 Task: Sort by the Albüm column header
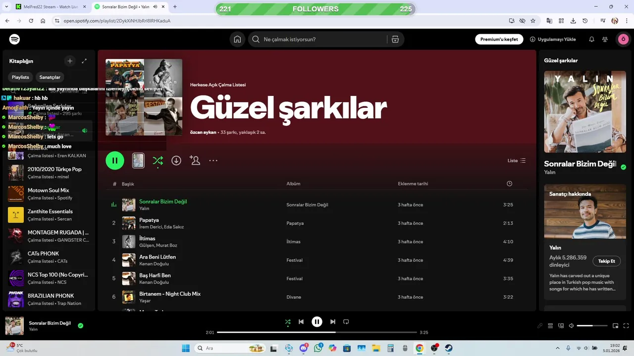(293, 184)
